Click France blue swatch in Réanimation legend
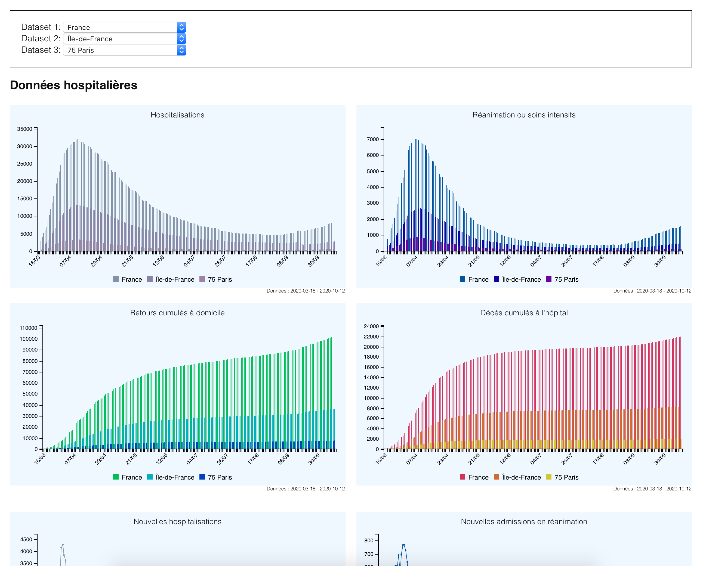 (x=462, y=279)
